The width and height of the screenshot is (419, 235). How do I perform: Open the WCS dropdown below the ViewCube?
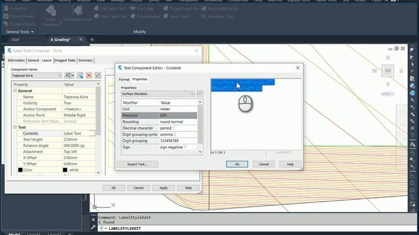(x=388, y=94)
